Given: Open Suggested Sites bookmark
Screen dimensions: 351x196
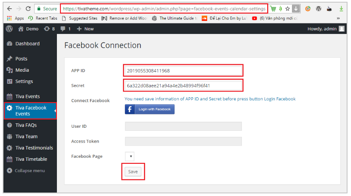Looking at the screenshot, I should click(79, 18).
